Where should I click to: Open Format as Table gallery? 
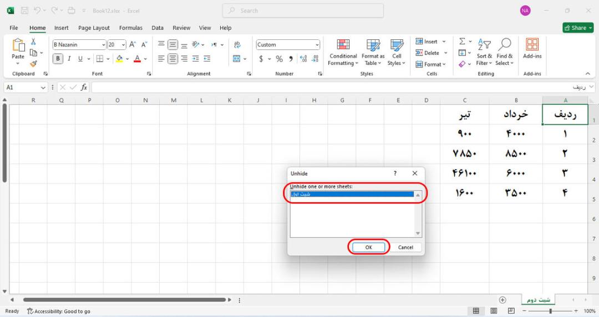[x=373, y=52]
